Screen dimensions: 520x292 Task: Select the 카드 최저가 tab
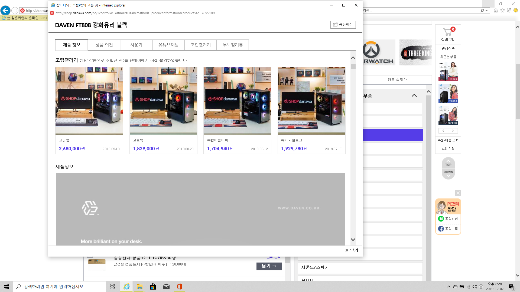[x=397, y=80]
